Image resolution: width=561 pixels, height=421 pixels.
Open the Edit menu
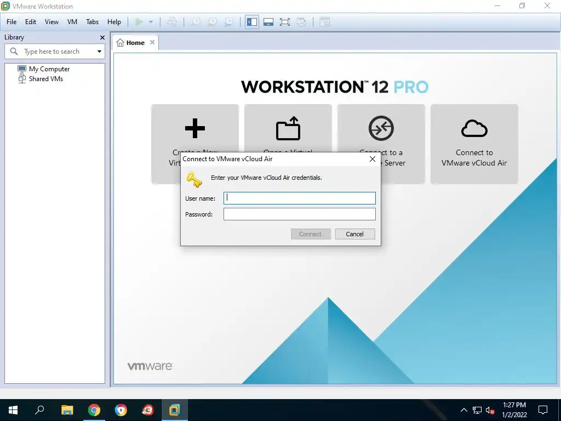pyautogui.click(x=31, y=22)
